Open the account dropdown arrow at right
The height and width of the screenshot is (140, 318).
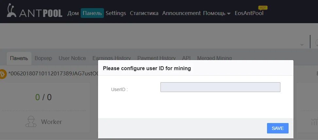(x=302, y=45)
